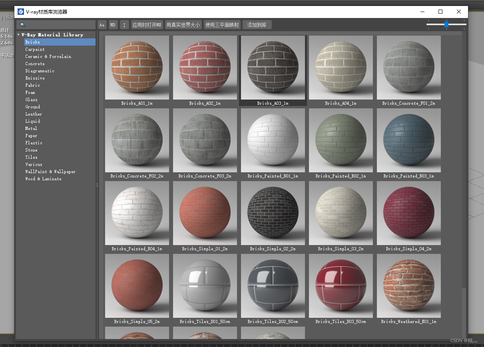Open the Concrete category
484x347 pixels.
click(35, 64)
